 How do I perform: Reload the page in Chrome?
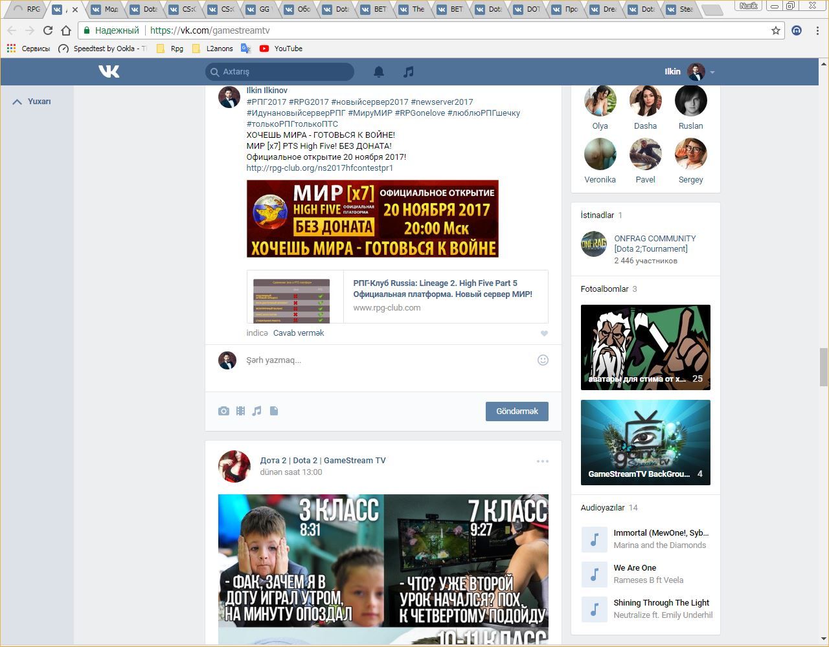click(x=47, y=30)
